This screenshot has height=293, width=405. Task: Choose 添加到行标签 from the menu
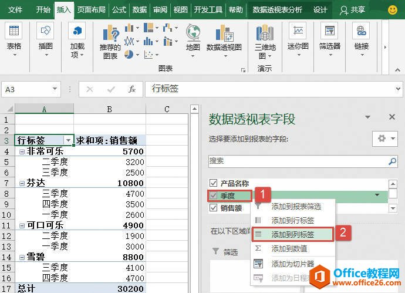point(293,220)
